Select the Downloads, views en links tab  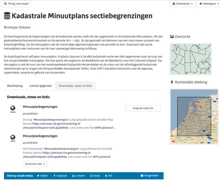tap(75, 86)
